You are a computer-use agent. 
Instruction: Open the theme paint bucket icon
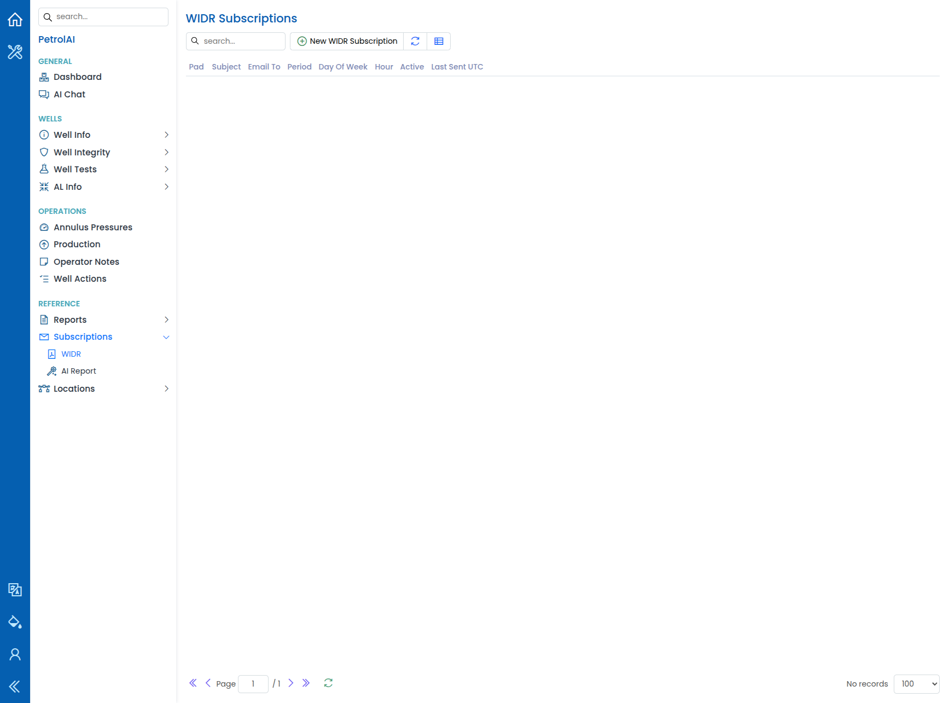(x=15, y=621)
